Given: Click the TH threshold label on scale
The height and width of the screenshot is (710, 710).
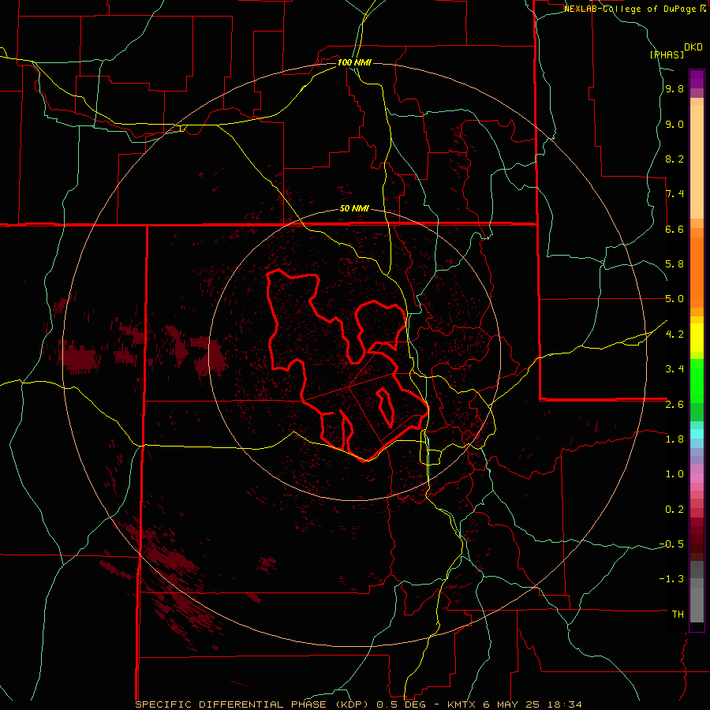Looking at the screenshot, I should (678, 615).
